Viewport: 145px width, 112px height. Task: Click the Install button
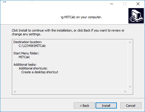tap(106, 105)
